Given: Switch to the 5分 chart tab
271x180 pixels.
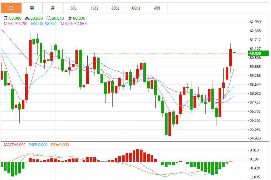Looking at the screenshot, I should pos(74,8).
